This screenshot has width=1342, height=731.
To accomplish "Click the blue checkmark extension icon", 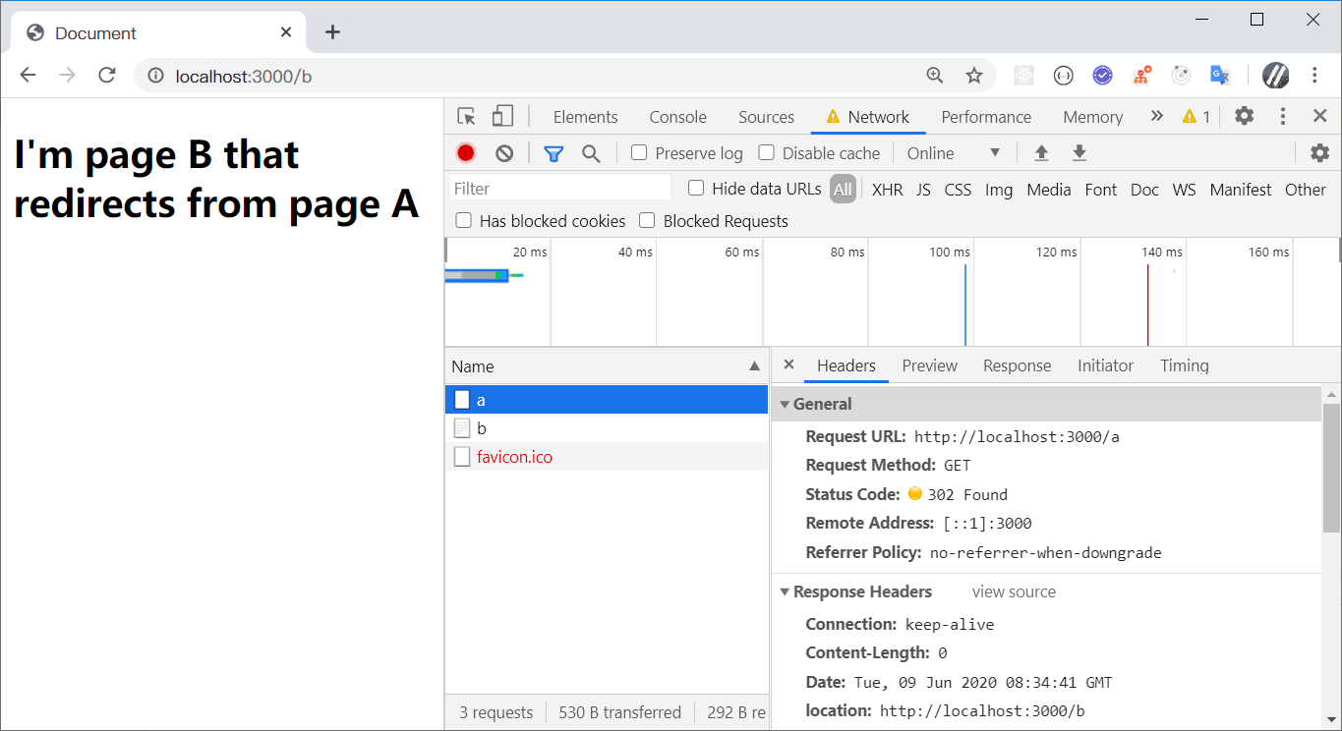I will tap(1102, 76).
